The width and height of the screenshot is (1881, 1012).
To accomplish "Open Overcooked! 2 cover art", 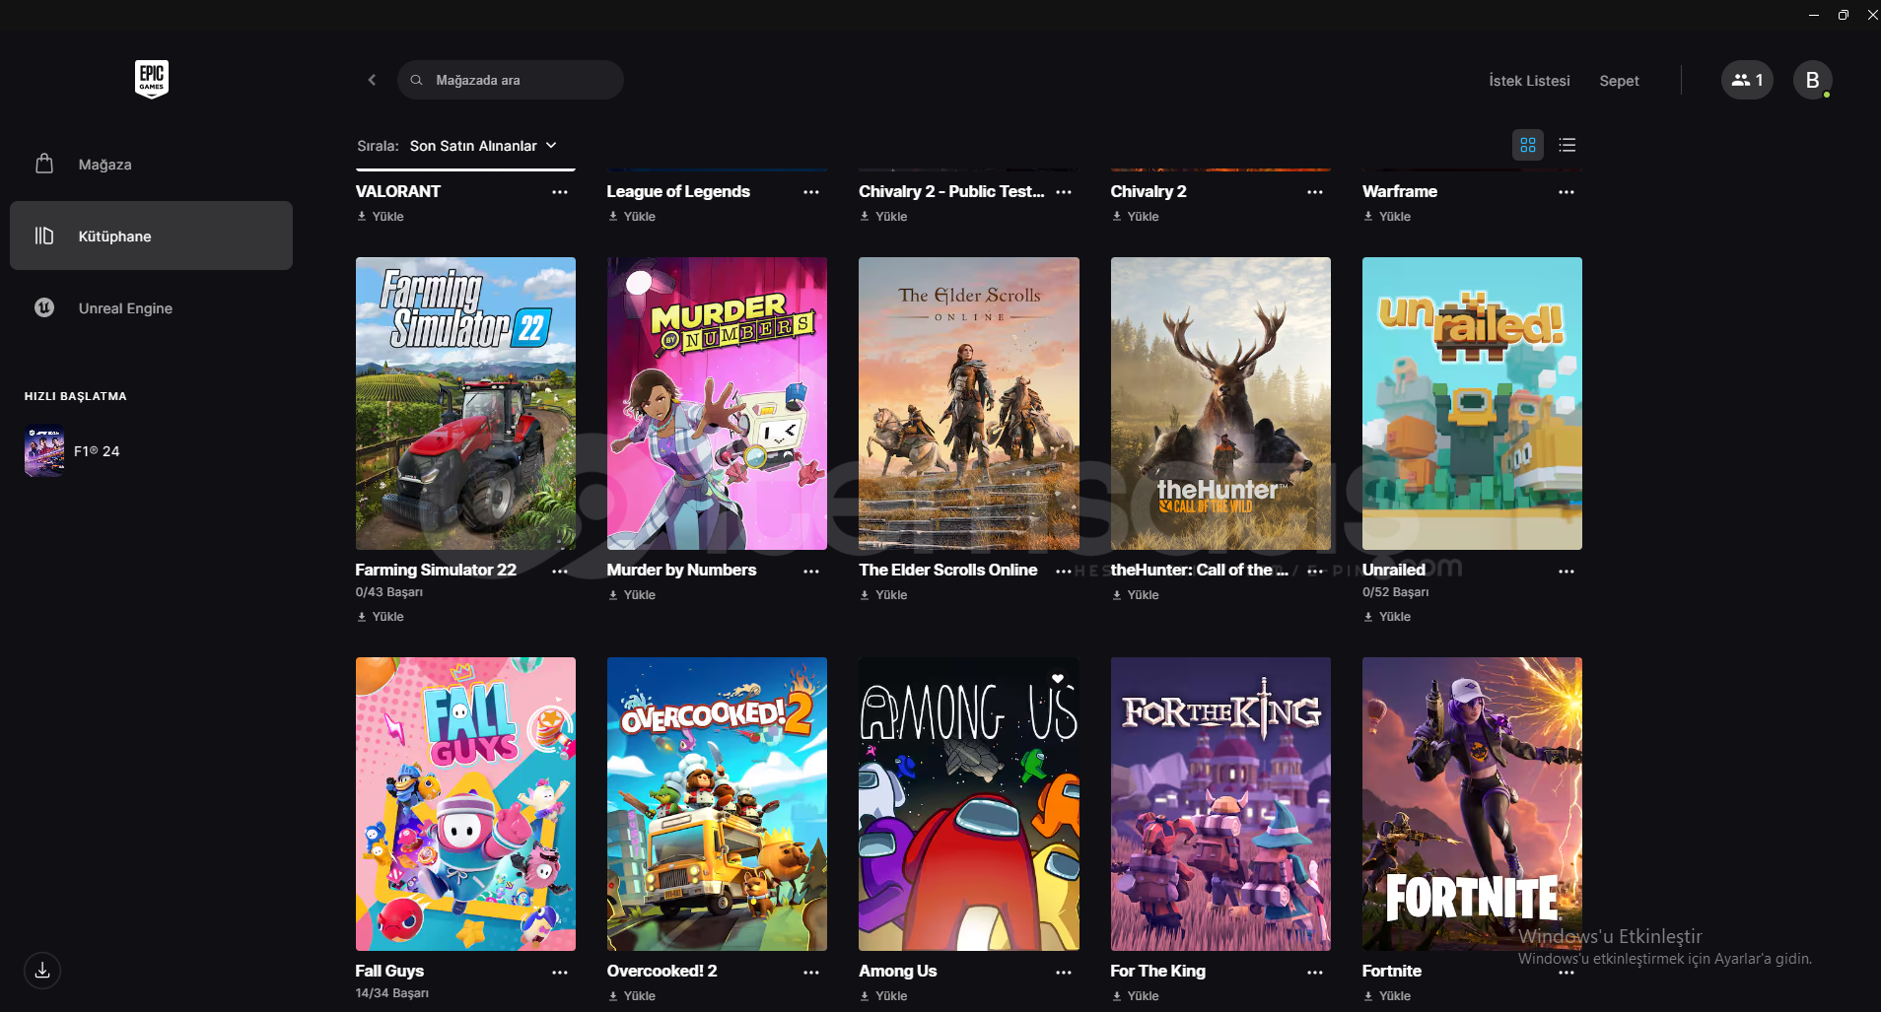I will 717,804.
